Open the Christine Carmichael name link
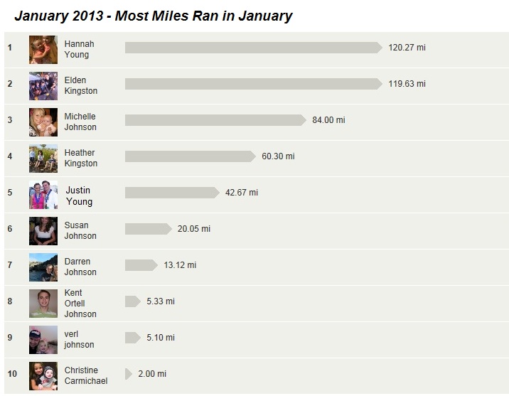 pyautogui.click(x=86, y=375)
